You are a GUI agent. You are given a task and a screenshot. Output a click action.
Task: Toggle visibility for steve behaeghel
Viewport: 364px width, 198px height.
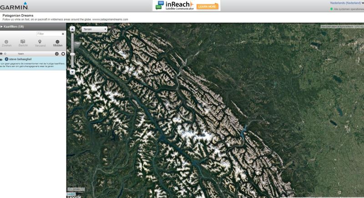tap(1, 59)
